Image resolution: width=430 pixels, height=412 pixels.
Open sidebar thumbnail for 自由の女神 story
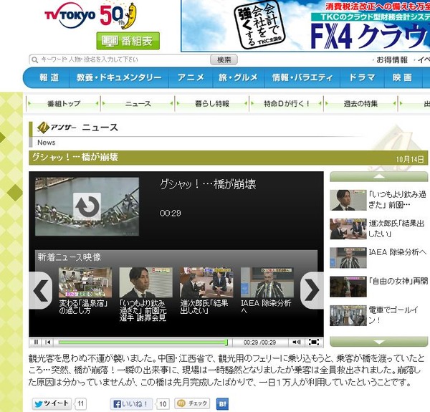pyautogui.click(x=348, y=287)
